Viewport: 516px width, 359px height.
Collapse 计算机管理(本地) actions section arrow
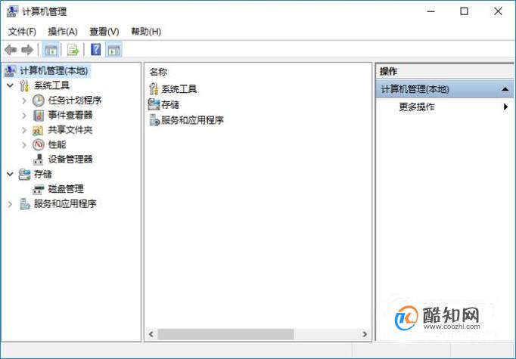[x=505, y=89]
